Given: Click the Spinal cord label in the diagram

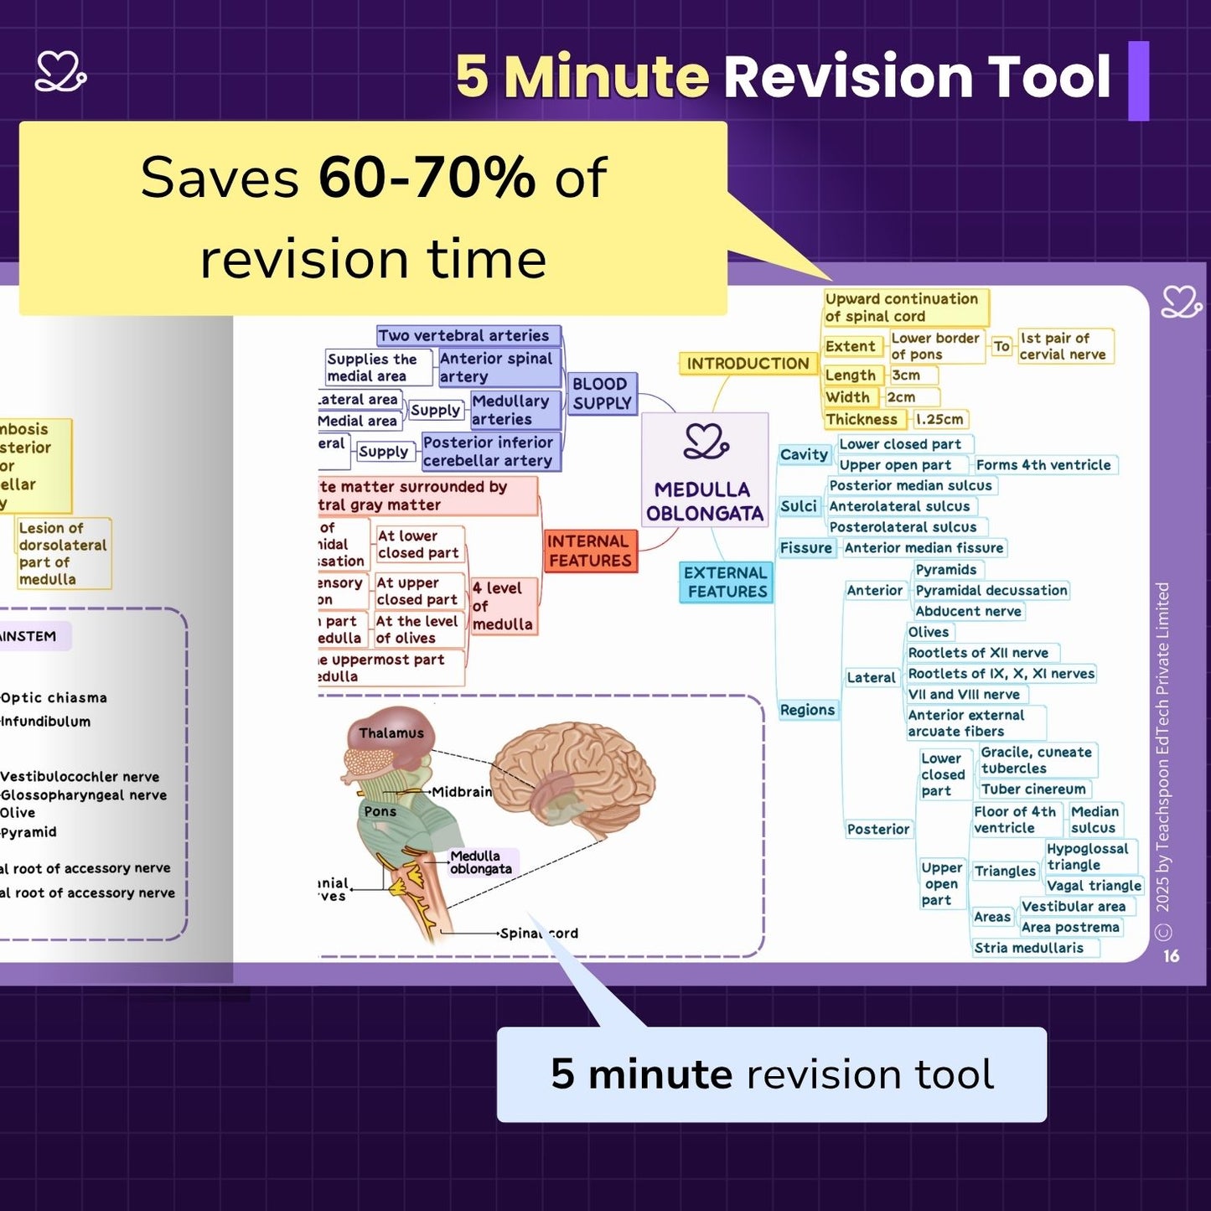Looking at the screenshot, I should [x=540, y=933].
